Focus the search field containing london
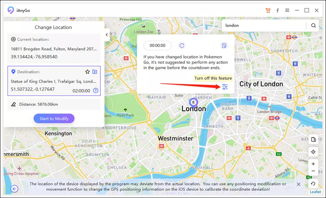326x198 pixels. point(264,25)
